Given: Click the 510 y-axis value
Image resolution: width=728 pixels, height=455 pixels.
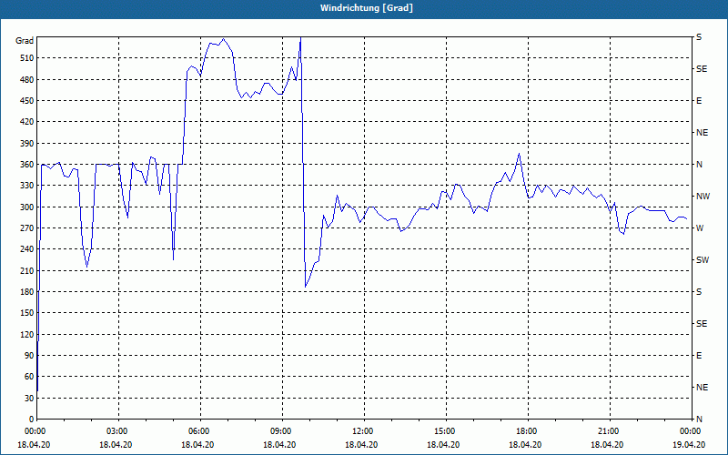Looking at the screenshot, I should coord(27,58).
